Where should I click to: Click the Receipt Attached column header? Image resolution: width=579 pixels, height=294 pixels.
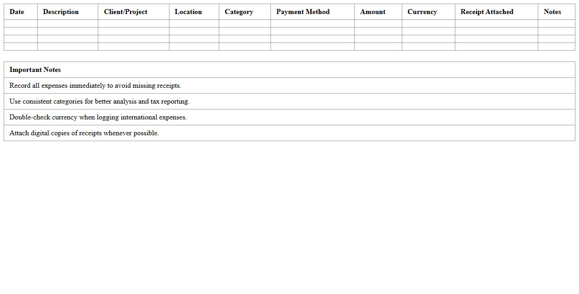[487, 12]
